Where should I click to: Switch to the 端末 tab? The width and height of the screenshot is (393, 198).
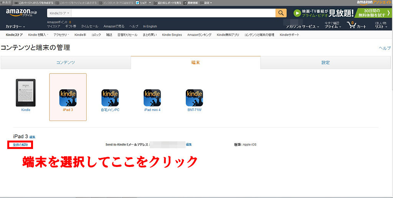click(x=195, y=62)
